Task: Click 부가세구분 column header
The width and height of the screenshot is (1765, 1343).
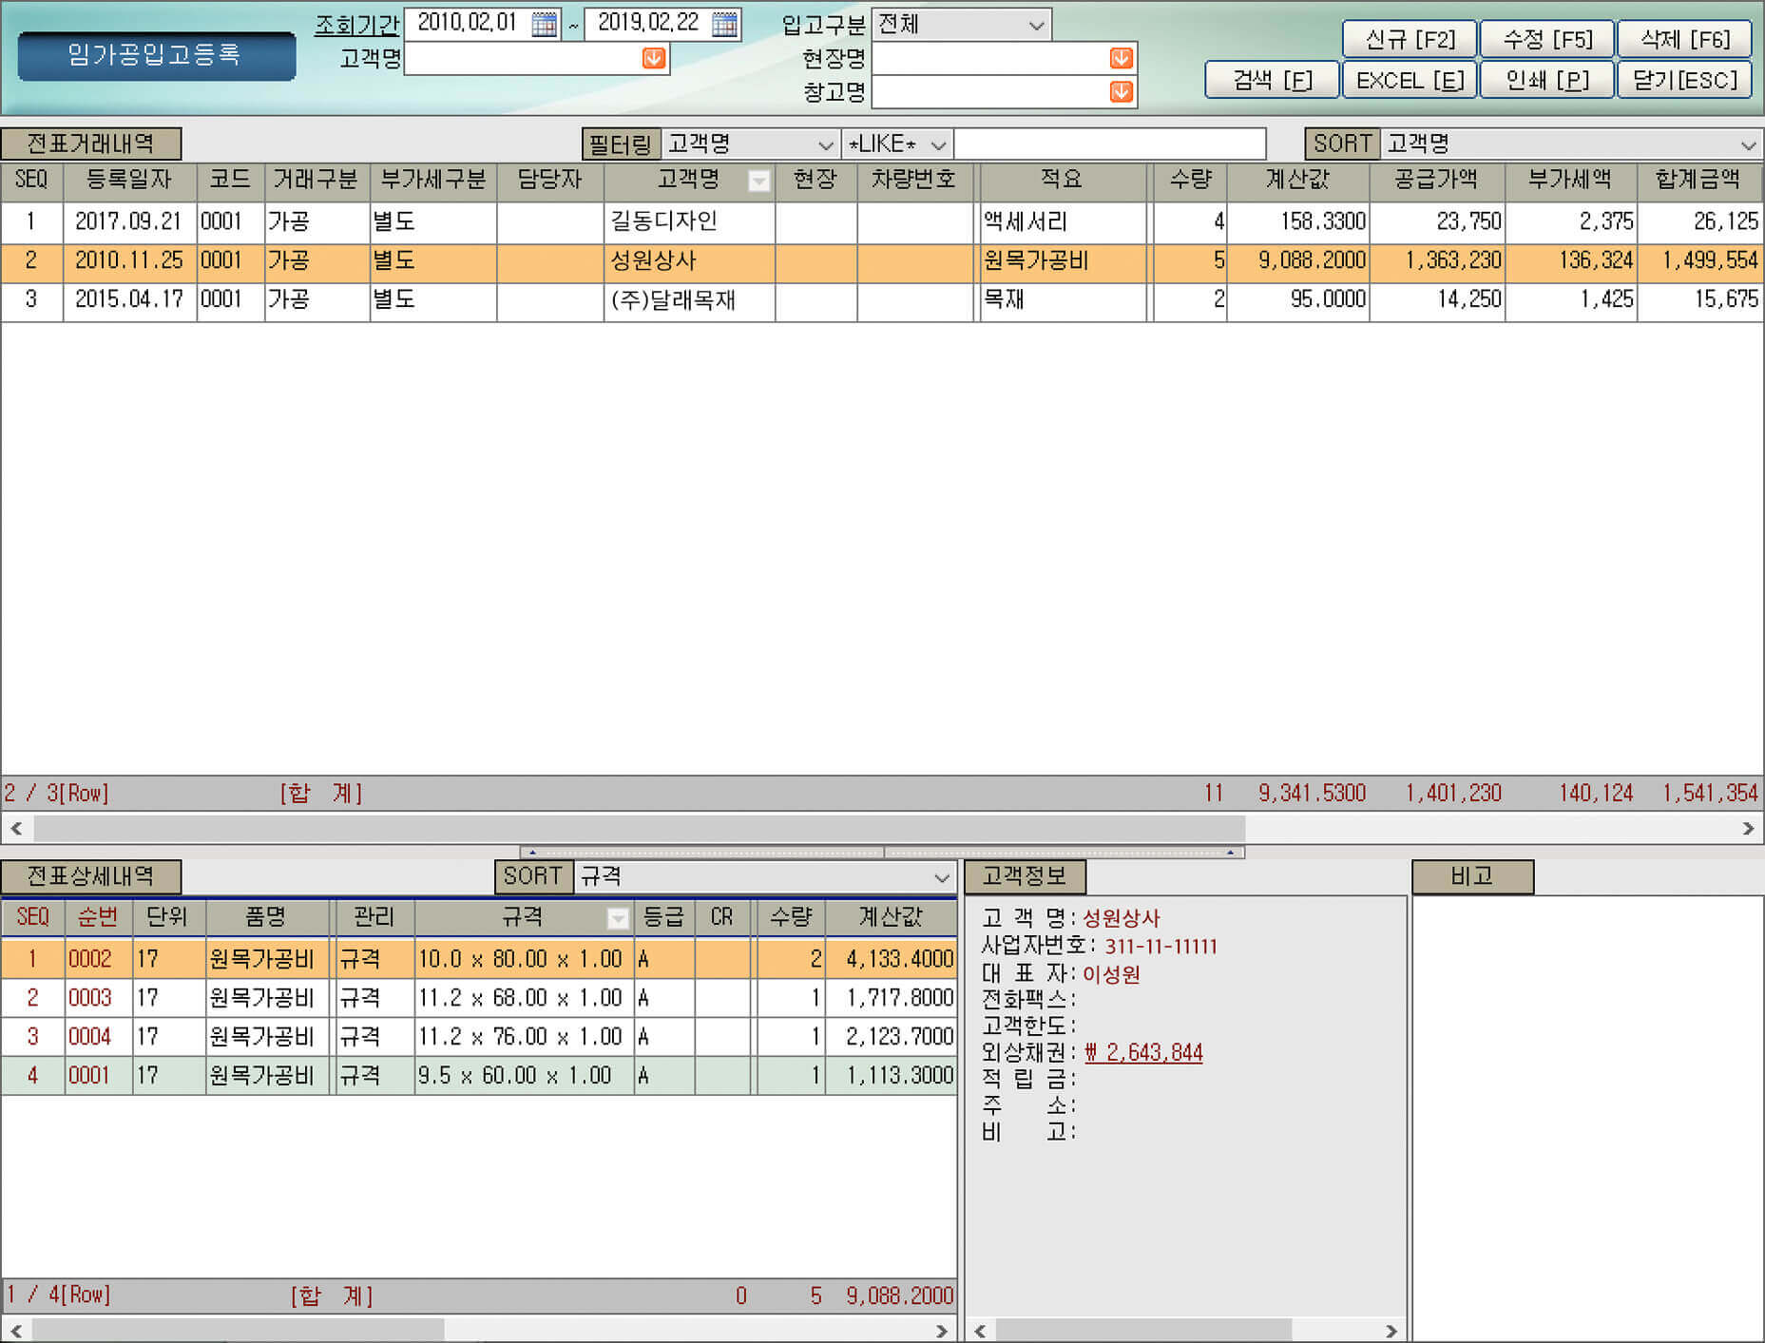Action: 433,181
